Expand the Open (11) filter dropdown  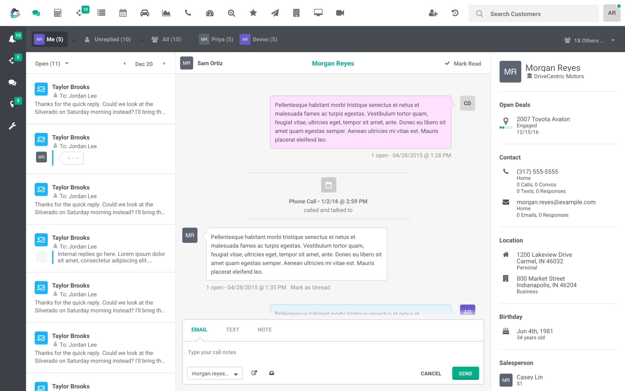click(x=52, y=63)
